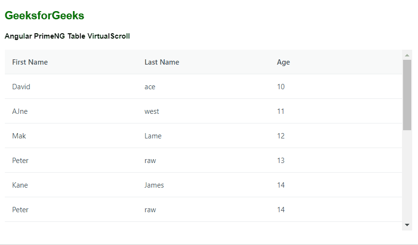The height and width of the screenshot is (245, 418).
Task: Click the First Name column header
Action: (30, 62)
